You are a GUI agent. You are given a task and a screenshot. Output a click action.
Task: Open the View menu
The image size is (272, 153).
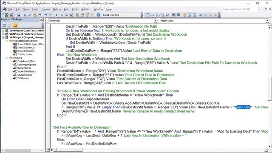[x=26, y=9]
